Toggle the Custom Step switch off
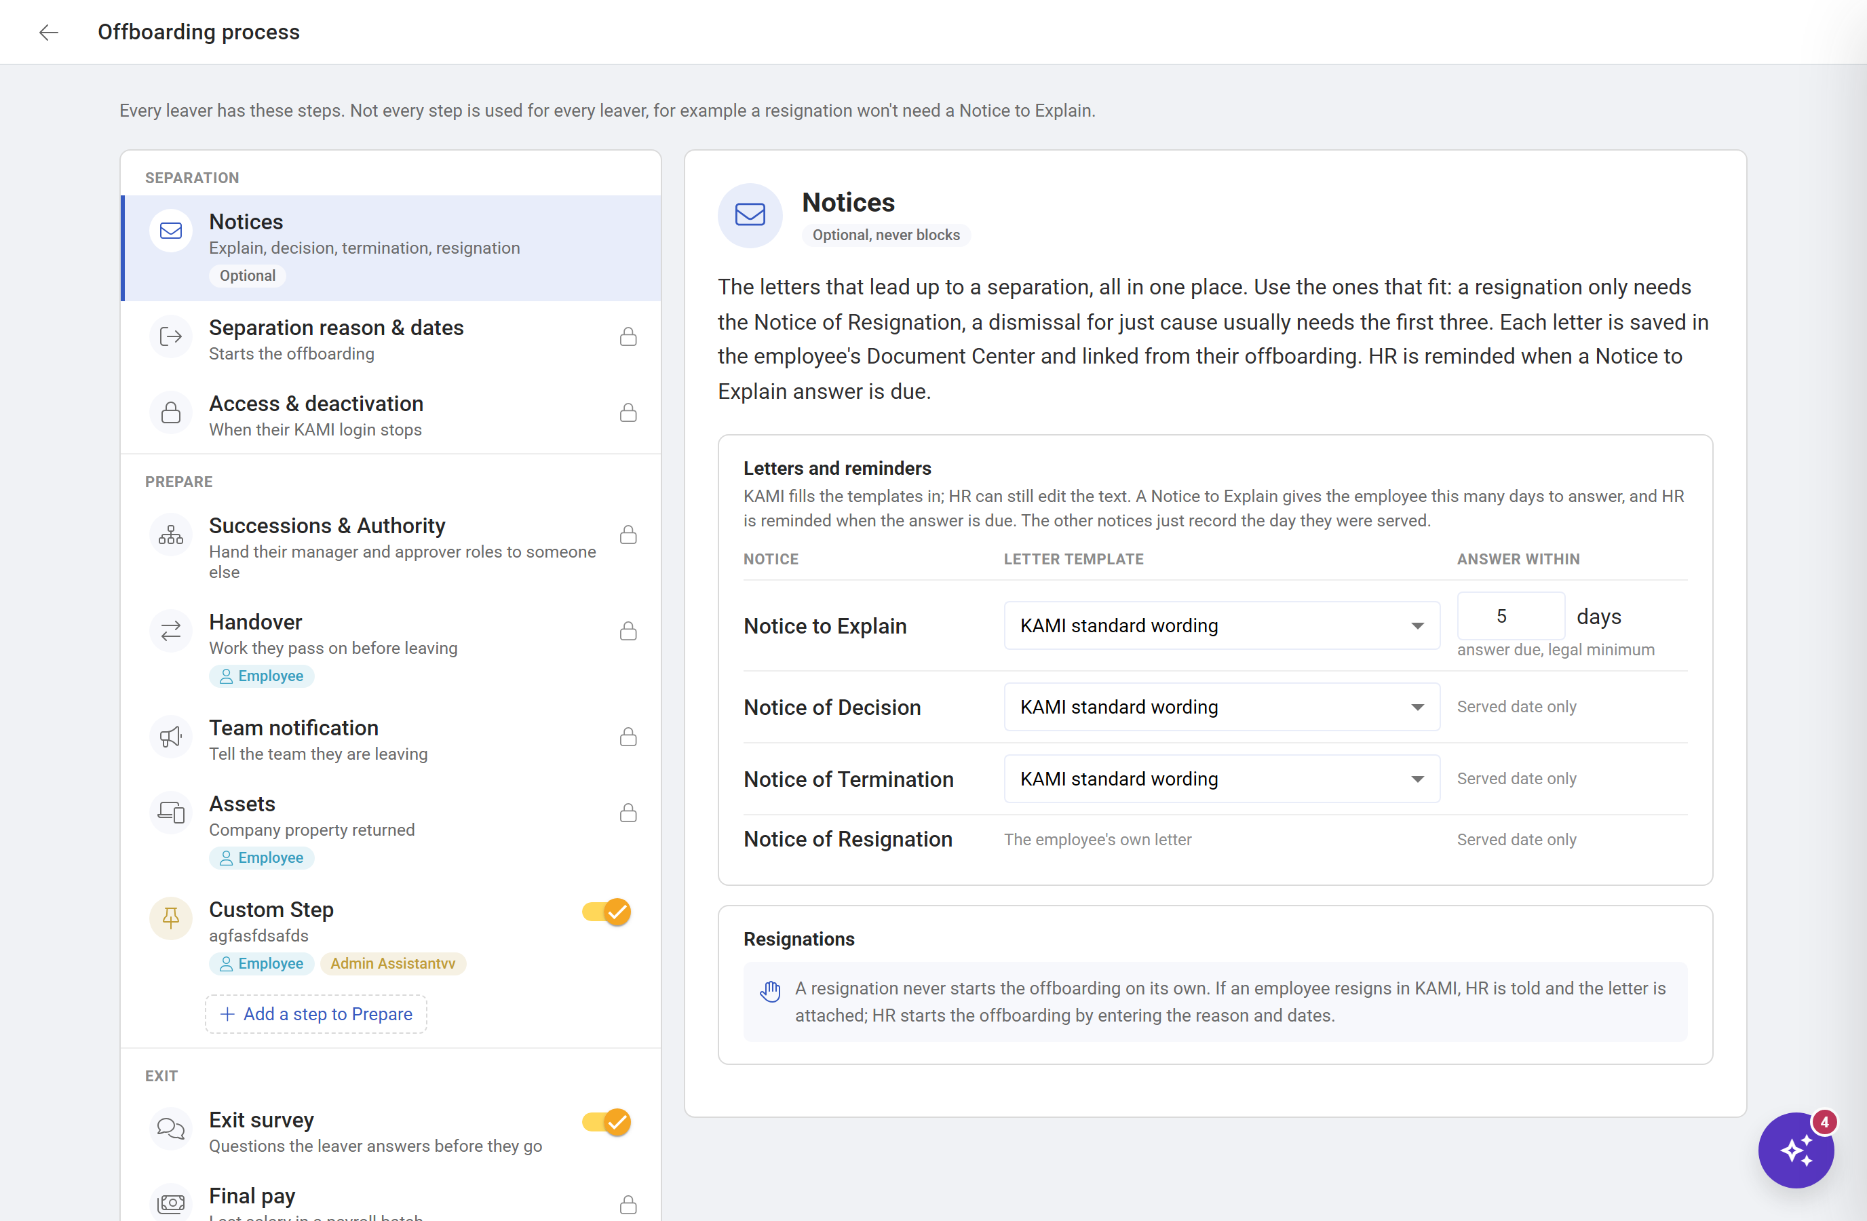Viewport: 1867px width, 1221px height. click(607, 912)
